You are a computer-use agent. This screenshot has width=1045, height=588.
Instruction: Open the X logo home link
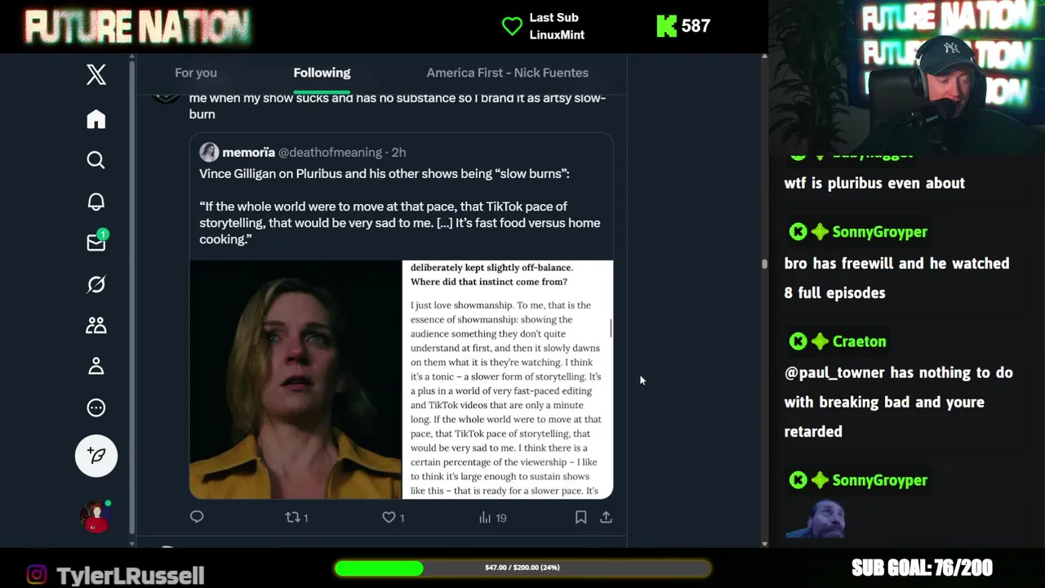coord(96,74)
